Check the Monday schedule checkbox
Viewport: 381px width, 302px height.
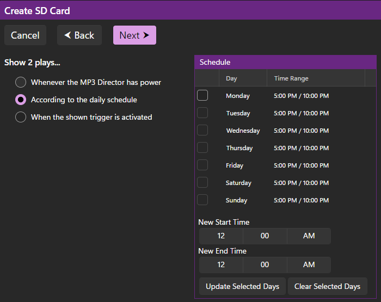[x=202, y=96]
